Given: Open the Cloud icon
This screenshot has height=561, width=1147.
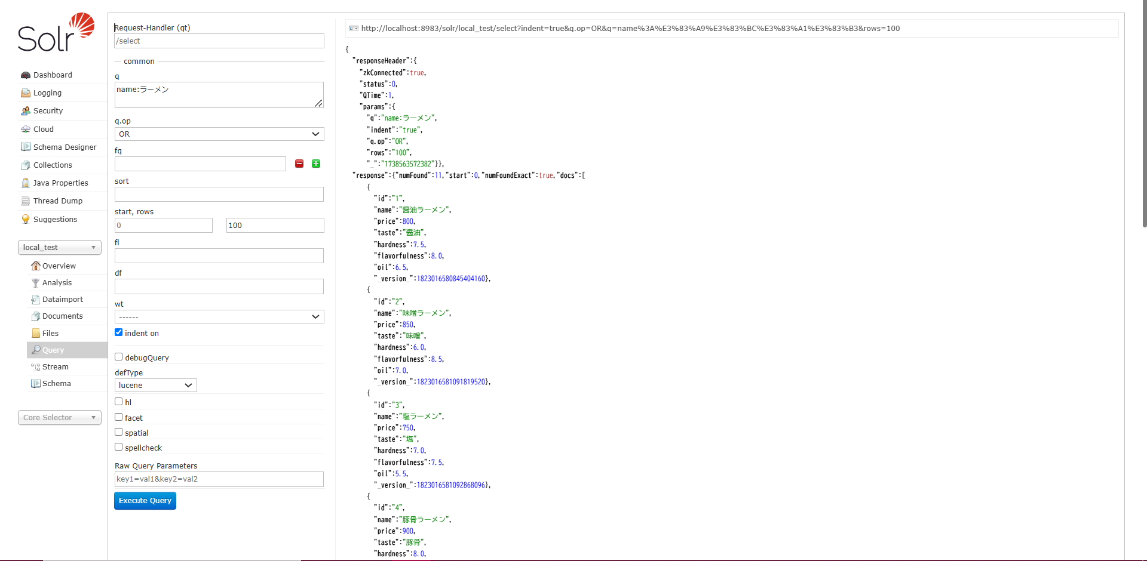Looking at the screenshot, I should click(x=26, y=130).
